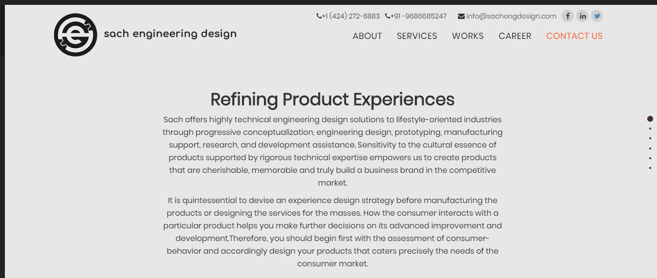
Task: Open the CONTACT US page
Action: 574,36
